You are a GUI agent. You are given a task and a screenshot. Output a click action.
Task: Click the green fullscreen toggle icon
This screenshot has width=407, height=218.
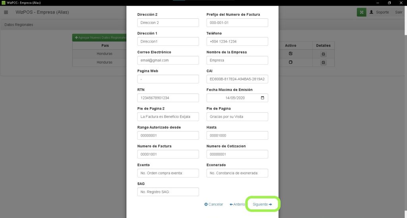click(x=361, y=12)
